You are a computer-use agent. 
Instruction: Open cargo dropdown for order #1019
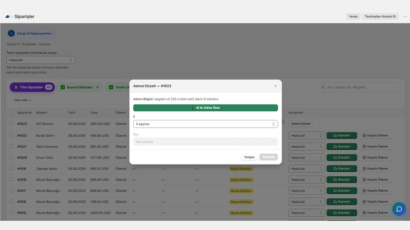306,169
